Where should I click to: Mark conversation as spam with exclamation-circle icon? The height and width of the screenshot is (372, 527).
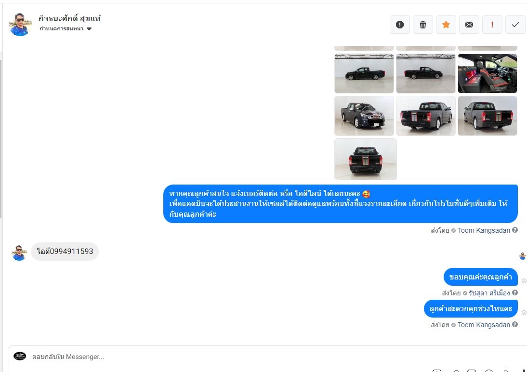tap(400, 25)
